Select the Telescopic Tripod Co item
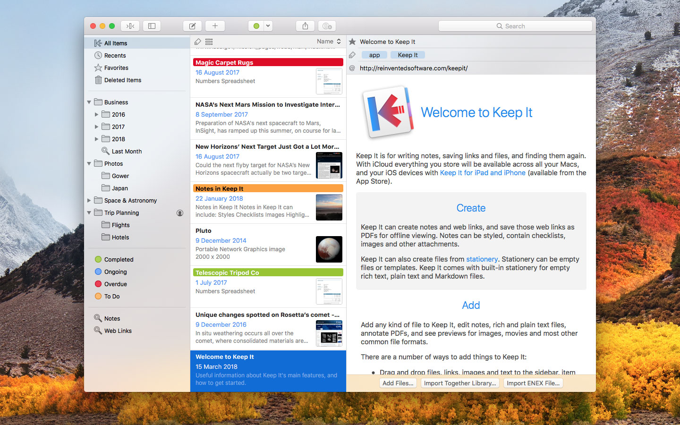This screenshot has width=680, height=425. [x=268, y=287]
